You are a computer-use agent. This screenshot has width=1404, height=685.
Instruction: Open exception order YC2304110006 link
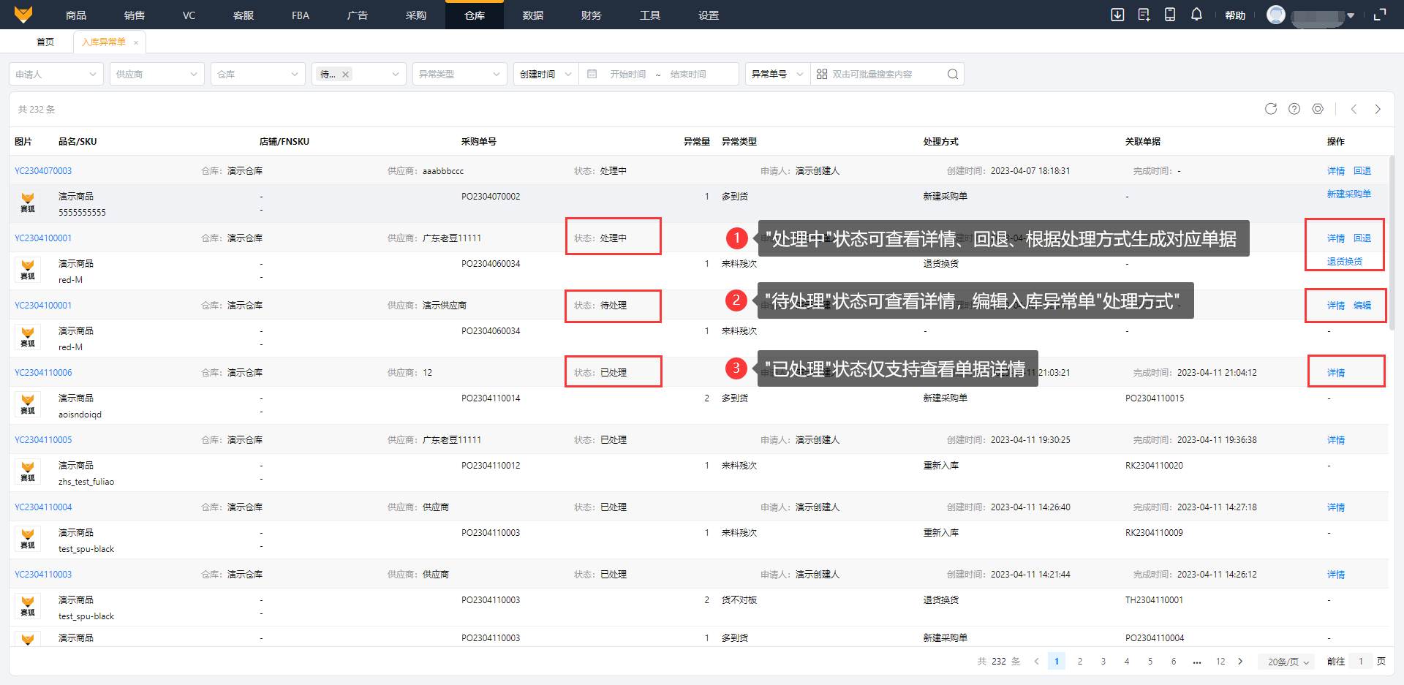click(x=43, y=373)
